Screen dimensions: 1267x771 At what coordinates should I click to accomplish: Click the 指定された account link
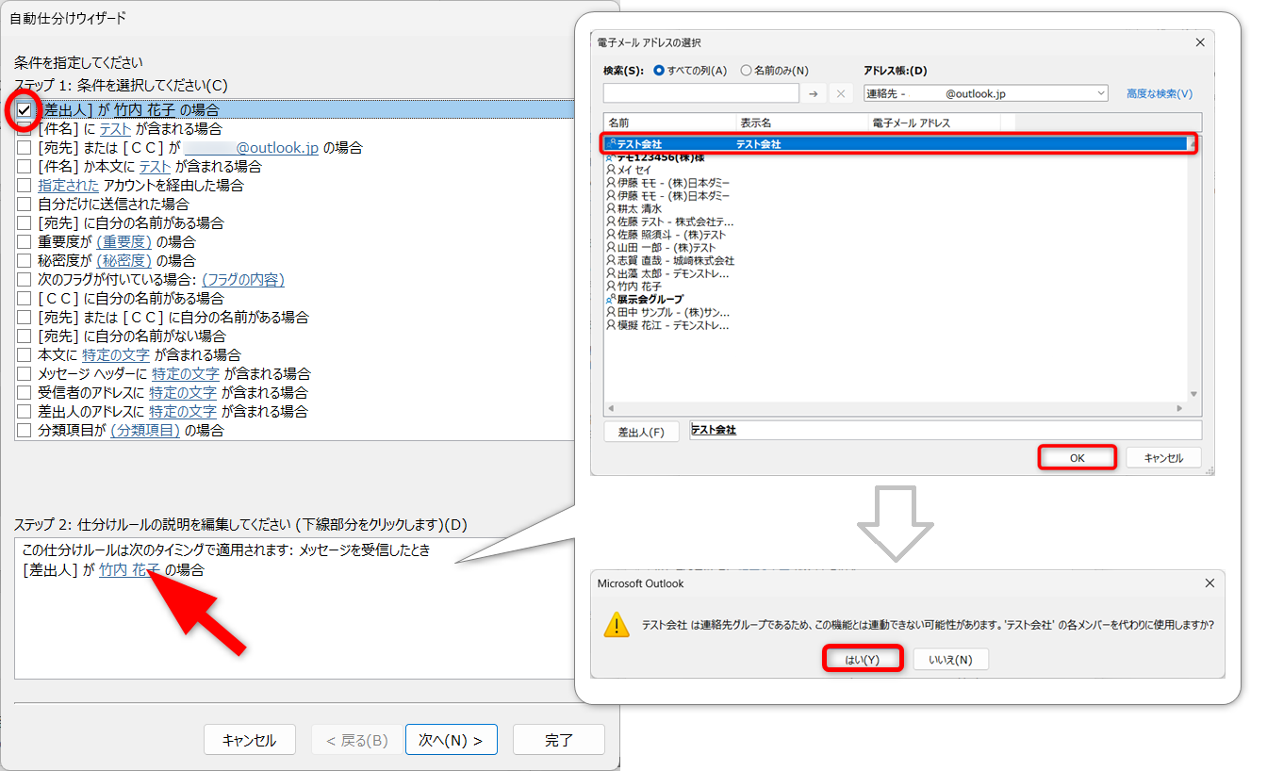pos(68,186)
